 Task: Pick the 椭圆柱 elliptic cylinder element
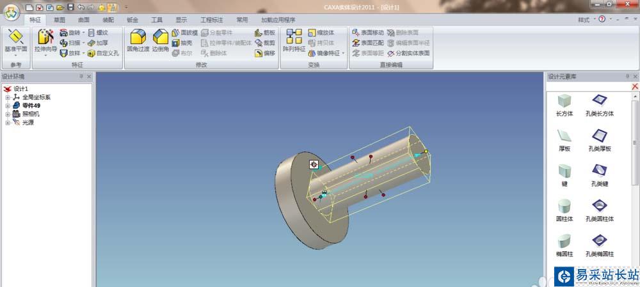564,245
